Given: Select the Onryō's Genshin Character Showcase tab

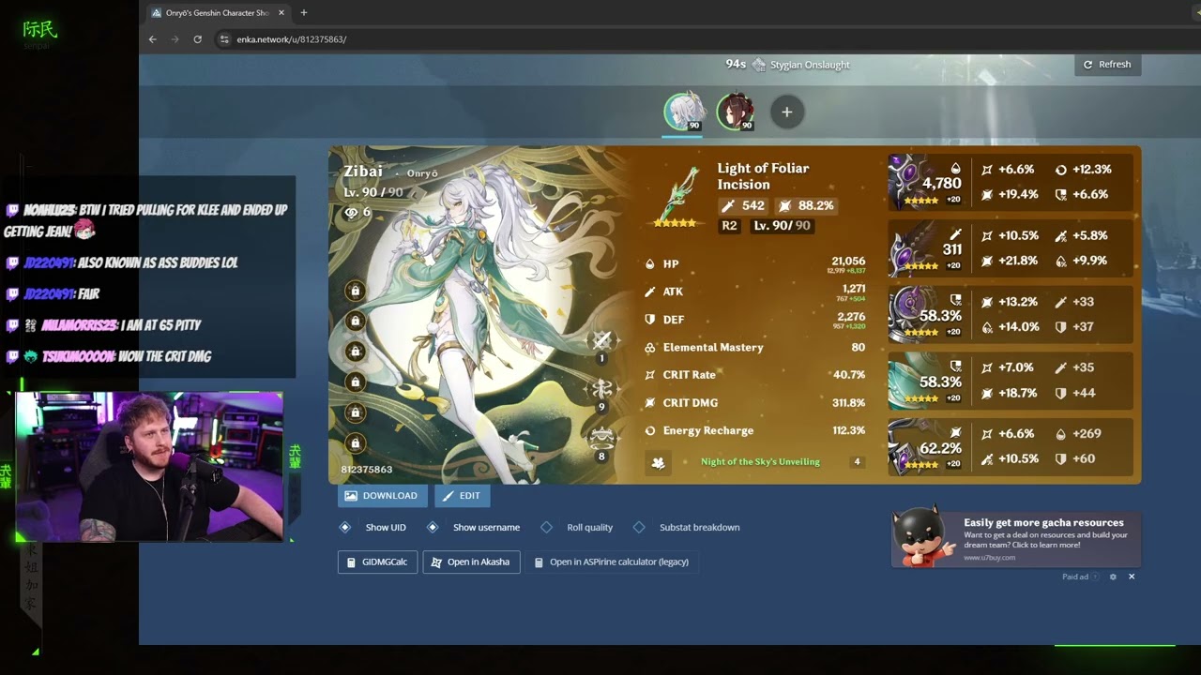Looking at the screenshot, I should 218,13.
